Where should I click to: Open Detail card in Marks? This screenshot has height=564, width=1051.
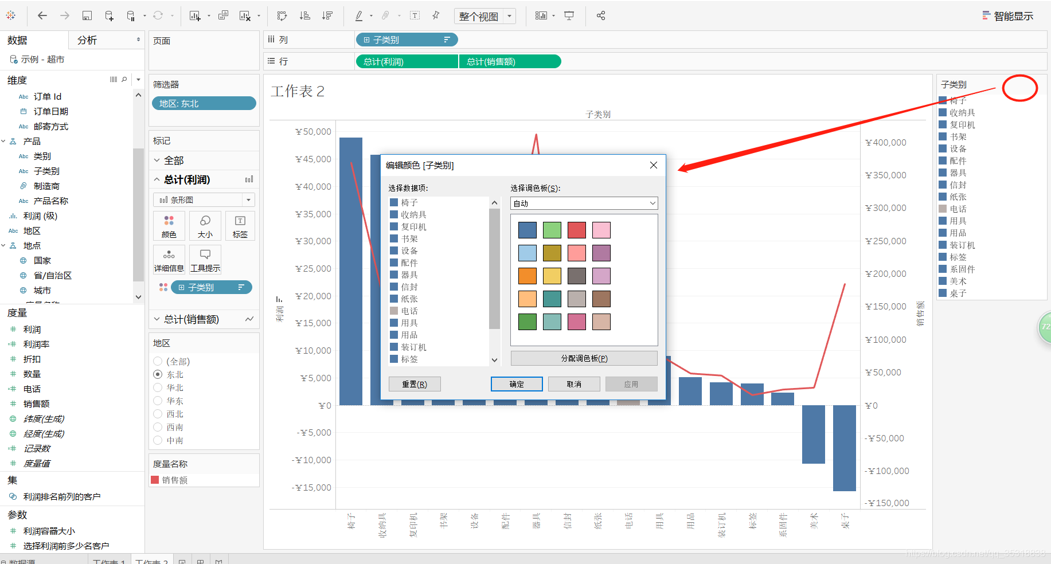click(169, 259)
